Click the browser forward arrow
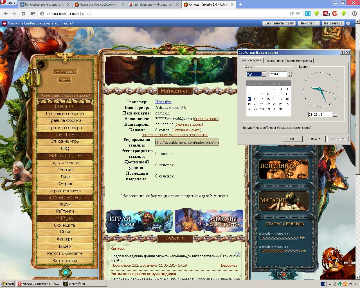 click(14, 13)
